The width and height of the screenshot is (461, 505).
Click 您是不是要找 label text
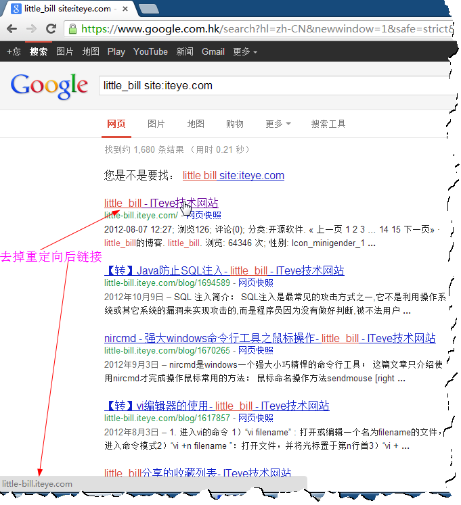tap(139, 176)
